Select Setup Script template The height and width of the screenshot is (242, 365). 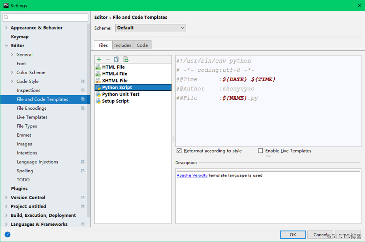(x=133, y=101)
